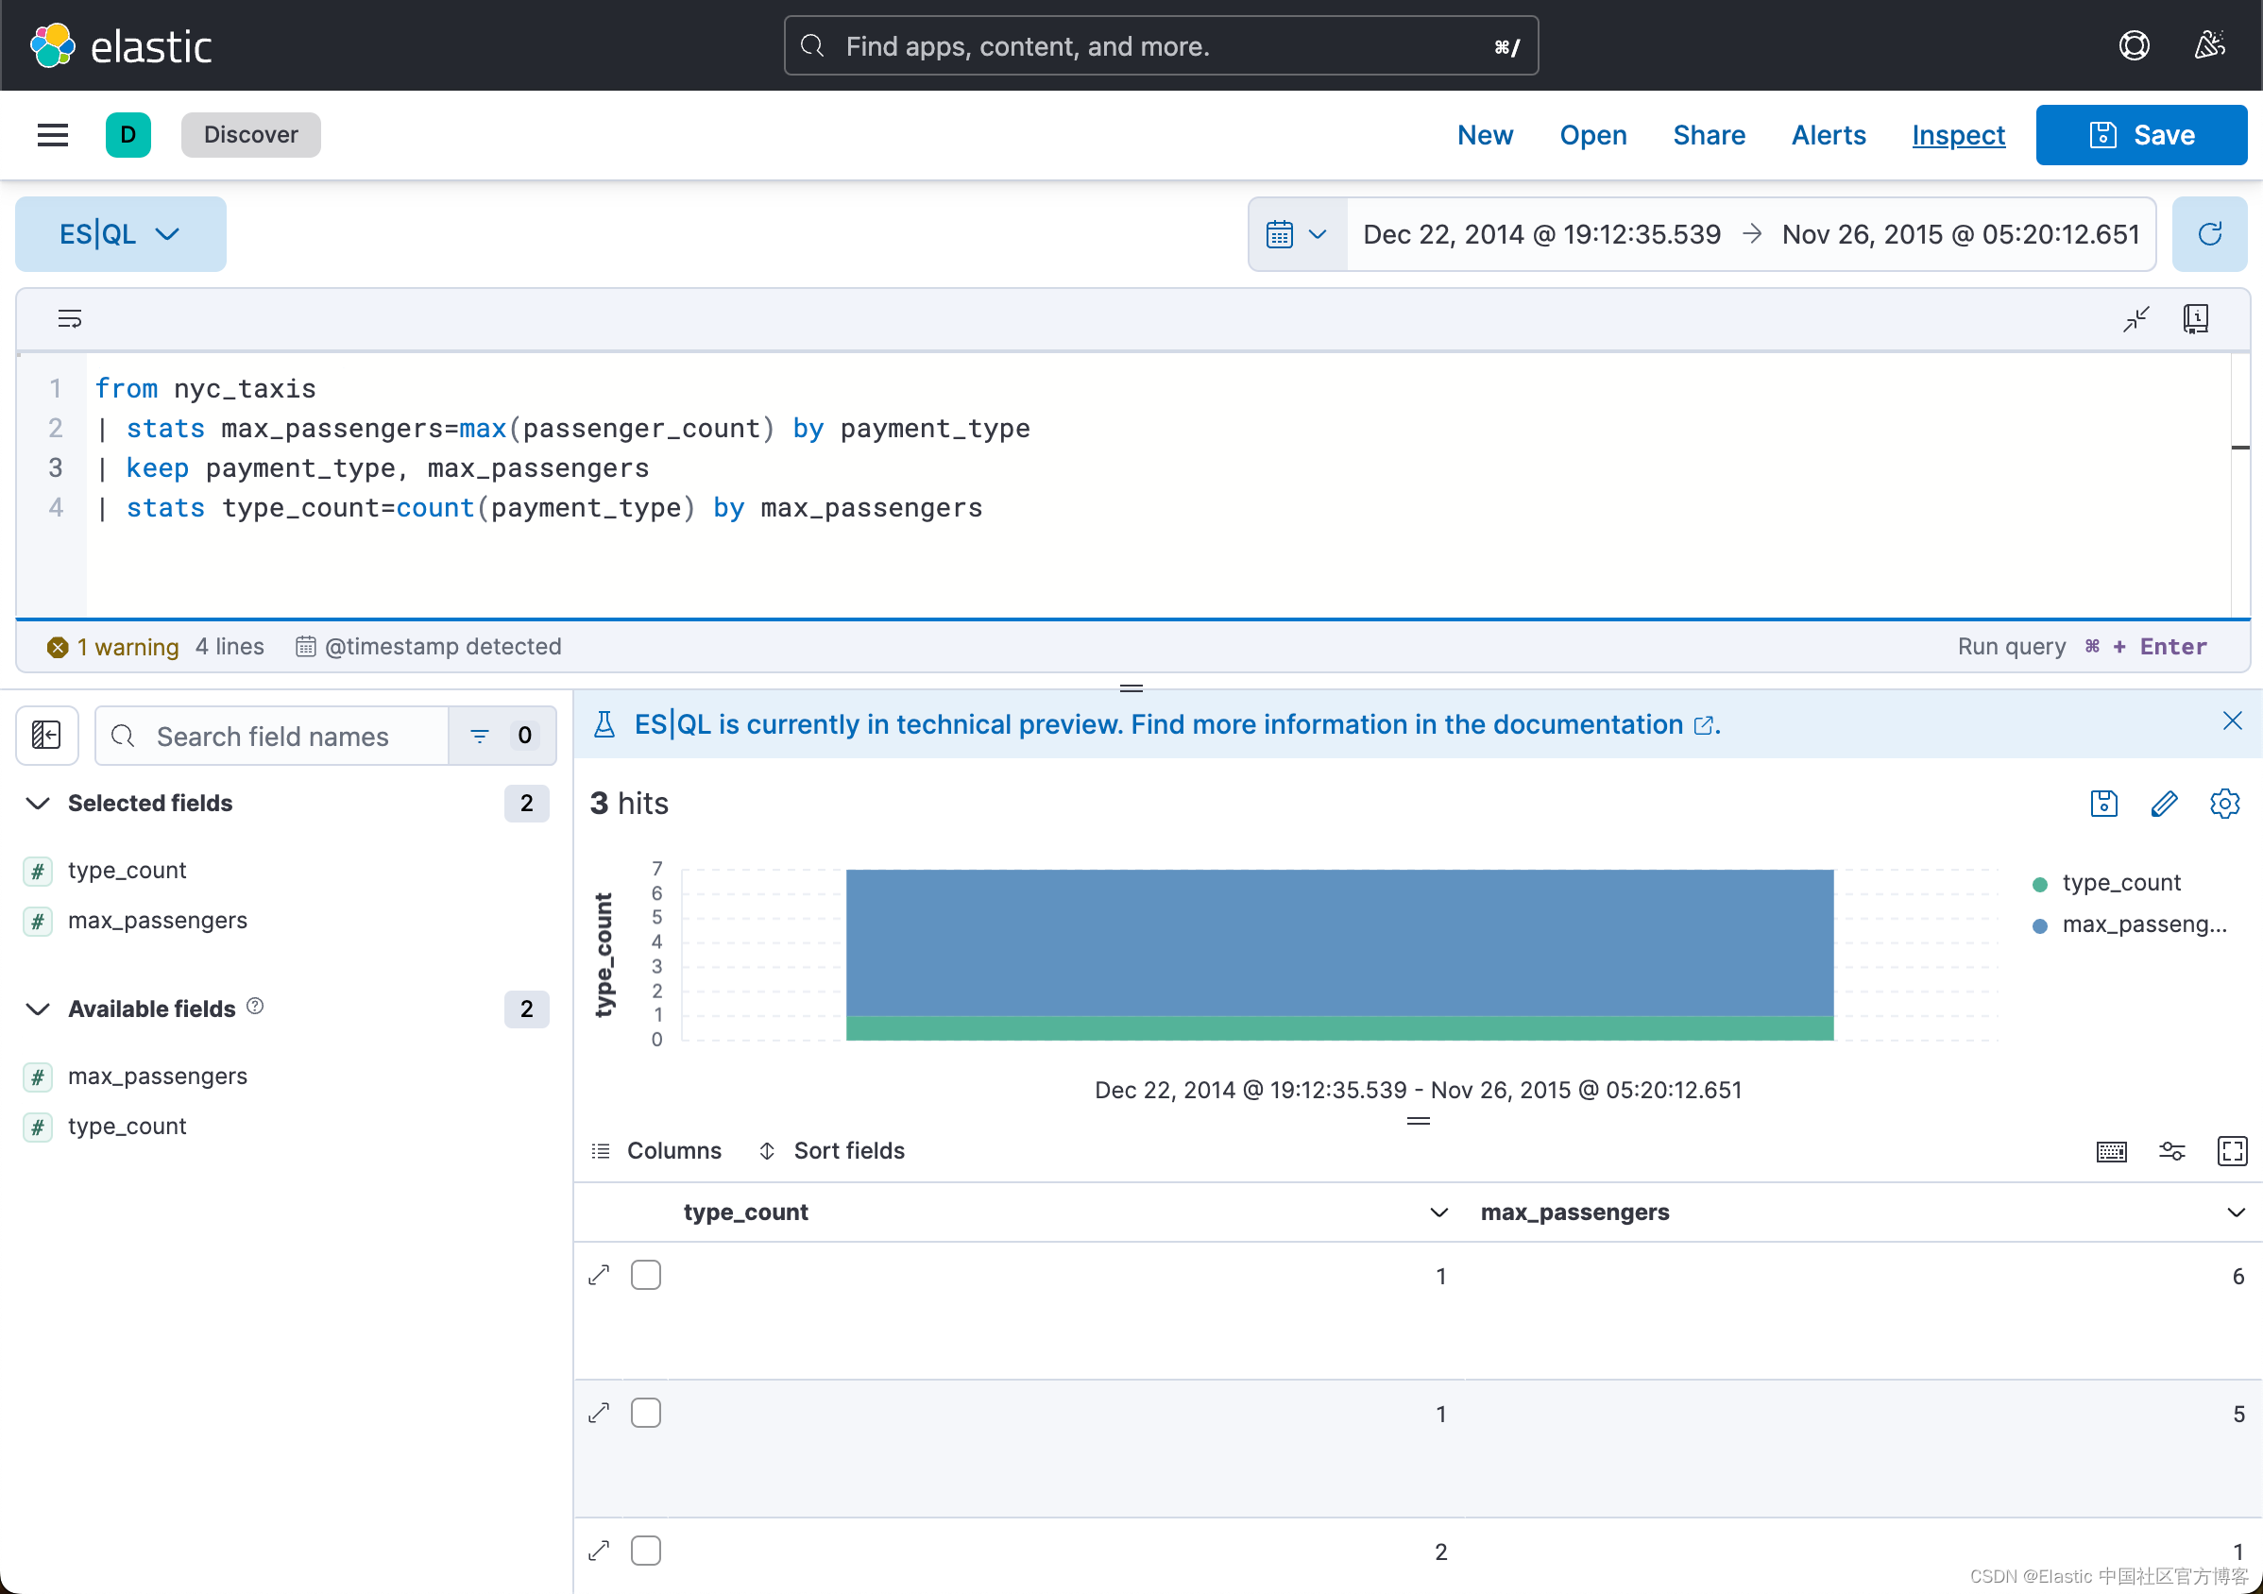Enter fullscreen mode for the results table

(2233, 1151)
